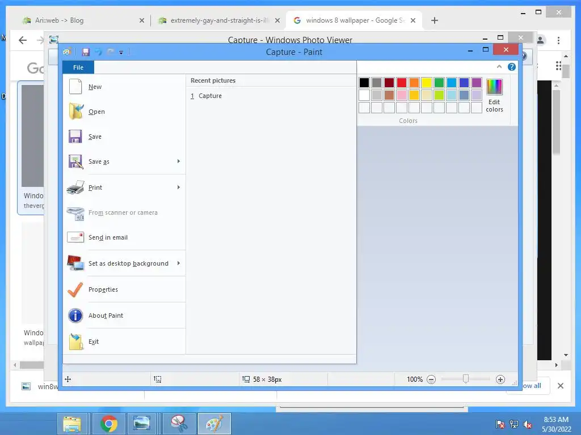Pick the white color swatch
Screen dimensions: 581x435
point(364,95)
